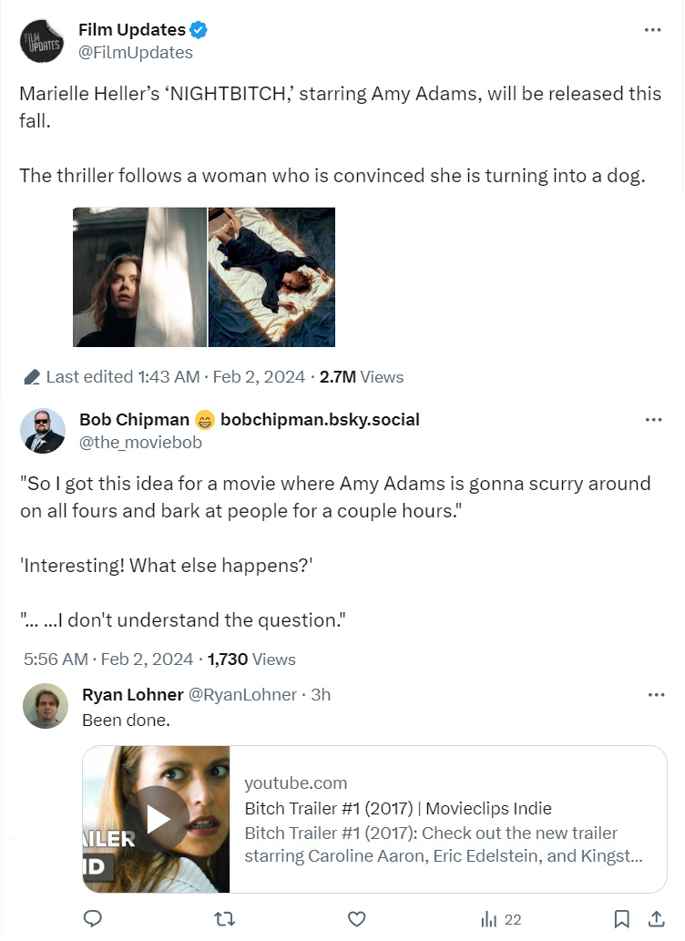
Task: Open Bitch Trailer #1 YouTube link card
Action: 446,819
